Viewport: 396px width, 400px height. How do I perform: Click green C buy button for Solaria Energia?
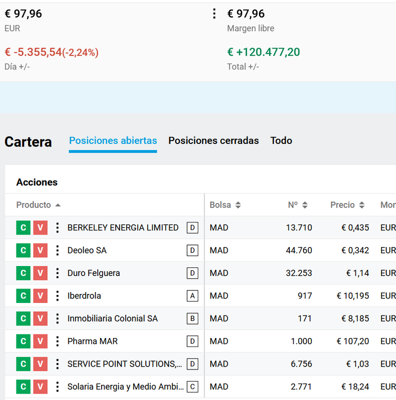click(23, 386)
